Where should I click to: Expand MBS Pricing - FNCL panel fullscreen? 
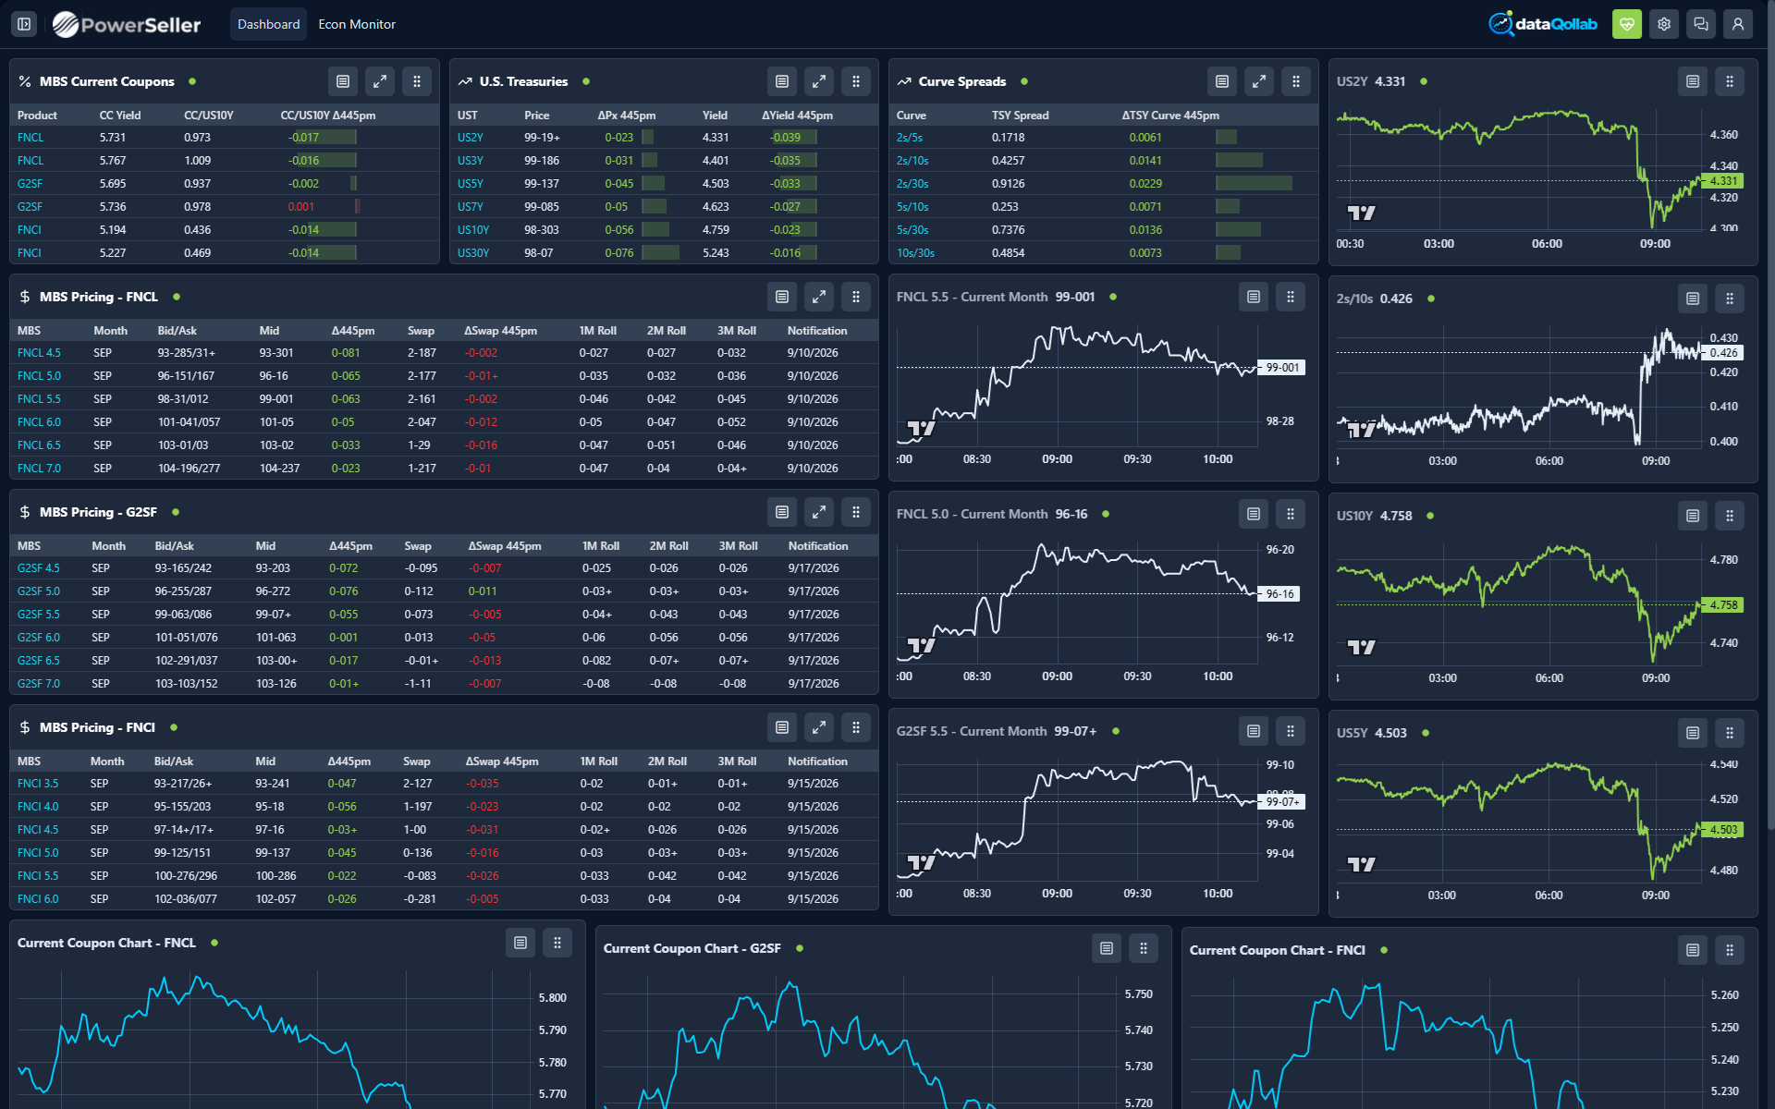tap(819, 297)
